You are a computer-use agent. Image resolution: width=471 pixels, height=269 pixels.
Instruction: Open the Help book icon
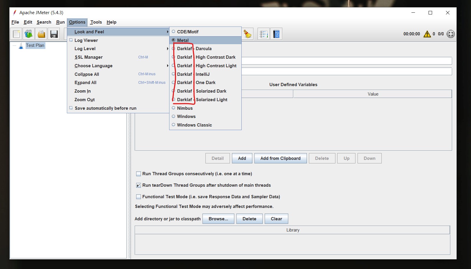(276, 34)
